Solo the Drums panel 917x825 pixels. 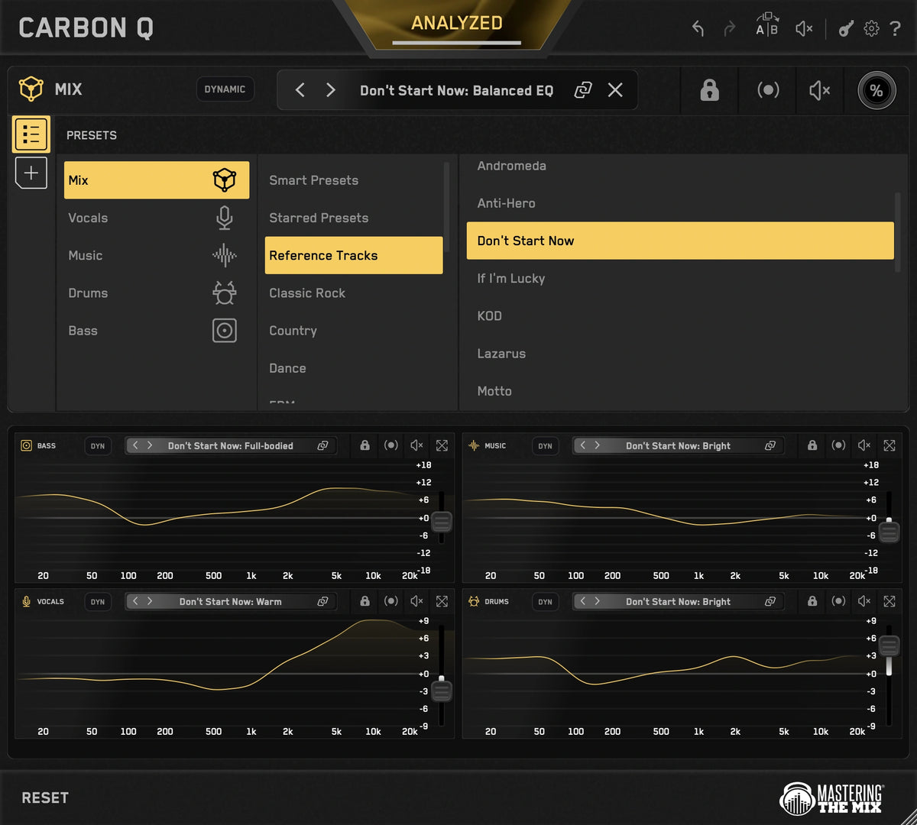838,601
